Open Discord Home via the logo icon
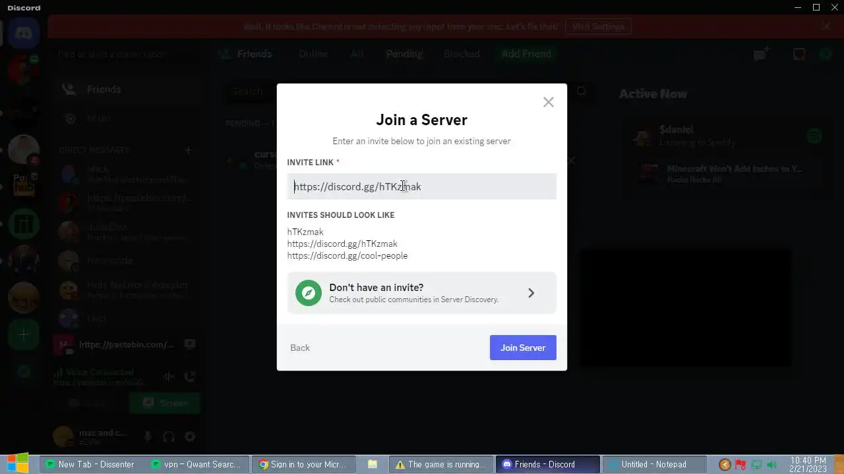This screenshot has width=844, height=474. click(24, 33)
